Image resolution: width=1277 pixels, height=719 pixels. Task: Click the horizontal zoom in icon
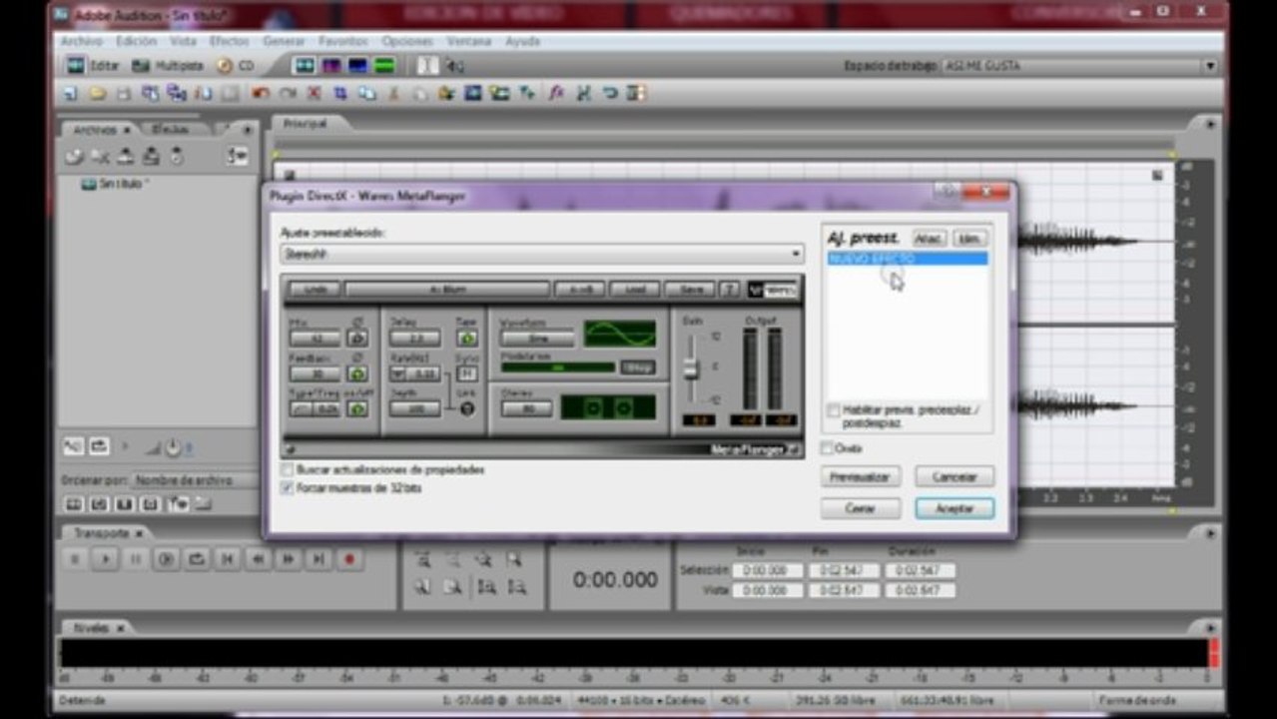tap(423, 560)
